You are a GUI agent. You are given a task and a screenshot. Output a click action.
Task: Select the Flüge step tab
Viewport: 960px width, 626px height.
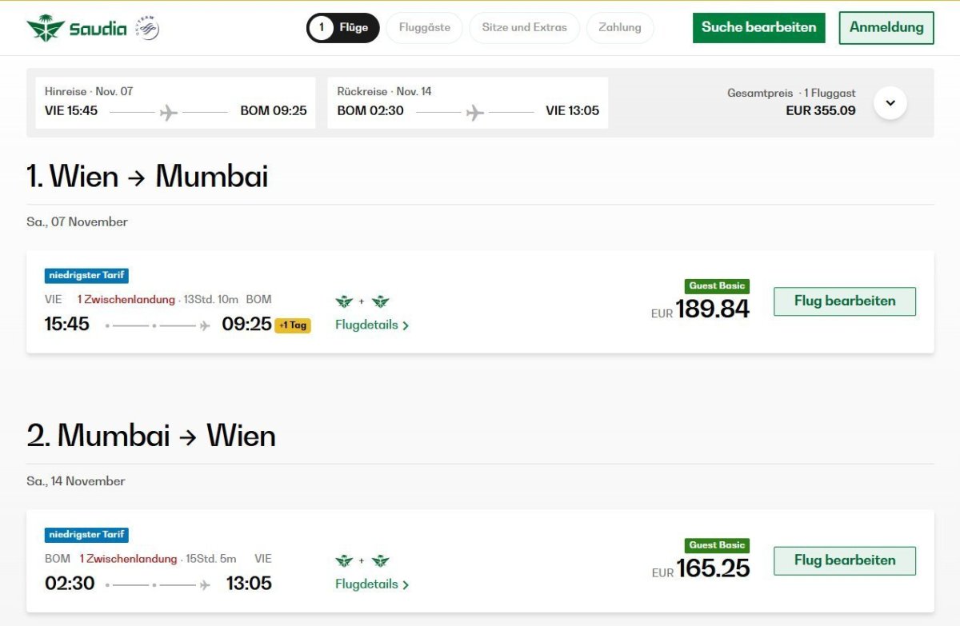click(x=342, y=28)
